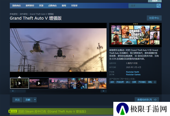Click thumbnail strip right arrow
The image size is (170, 116).
click(x=103, y=91)
